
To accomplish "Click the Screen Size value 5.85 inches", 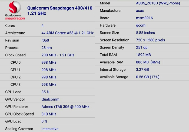I will point(145,33).
